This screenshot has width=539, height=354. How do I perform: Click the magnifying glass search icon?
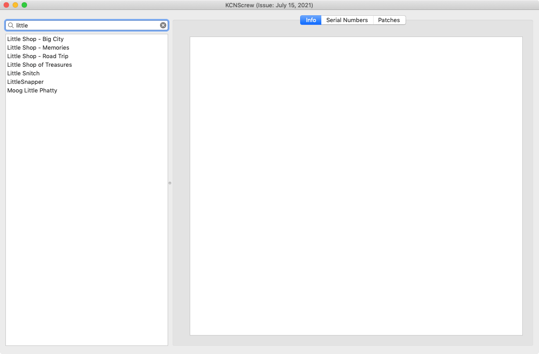coord(11,25)
